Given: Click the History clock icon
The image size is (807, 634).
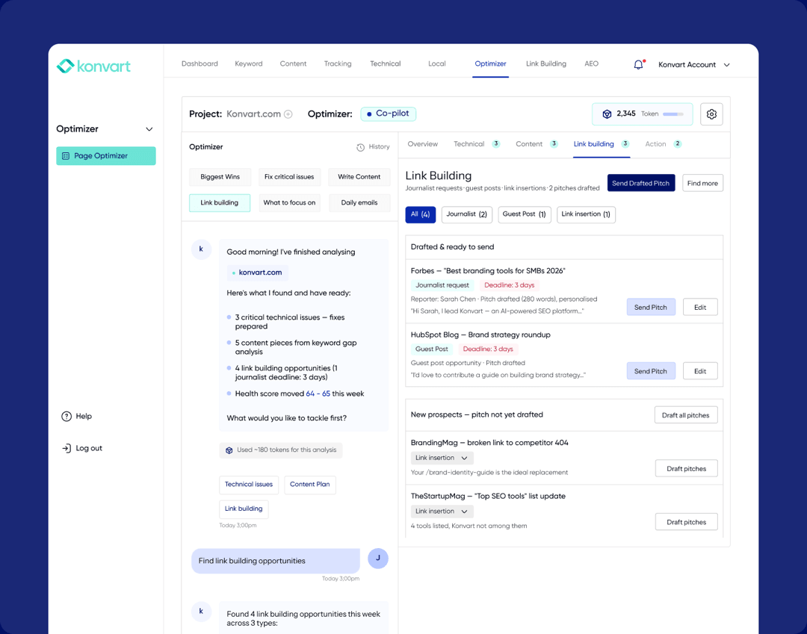Looking at the screenshot, I should point(360,148).
